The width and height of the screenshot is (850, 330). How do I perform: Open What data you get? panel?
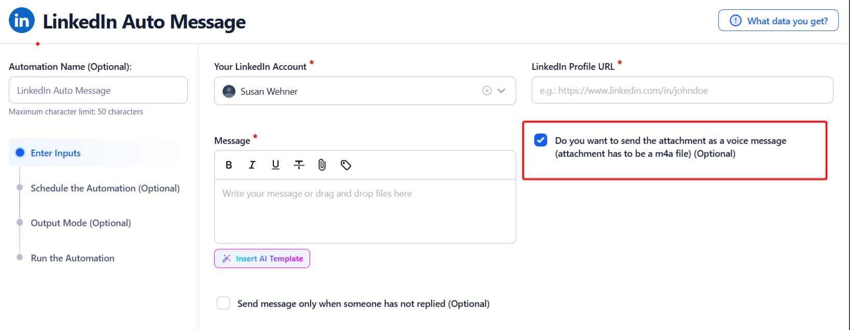pyautogui.click(x=778, y=20)
